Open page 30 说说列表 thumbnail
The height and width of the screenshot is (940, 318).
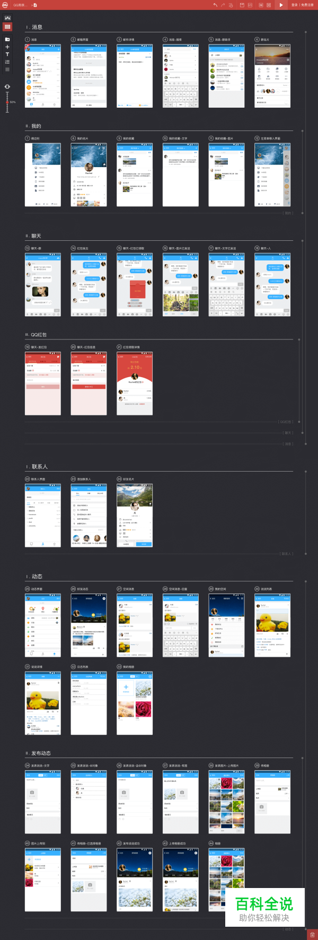click(272, 625)
